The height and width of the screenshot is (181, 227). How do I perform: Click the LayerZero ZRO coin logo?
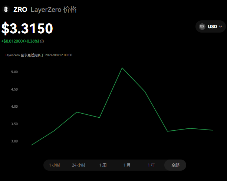(x=6, y=10)
